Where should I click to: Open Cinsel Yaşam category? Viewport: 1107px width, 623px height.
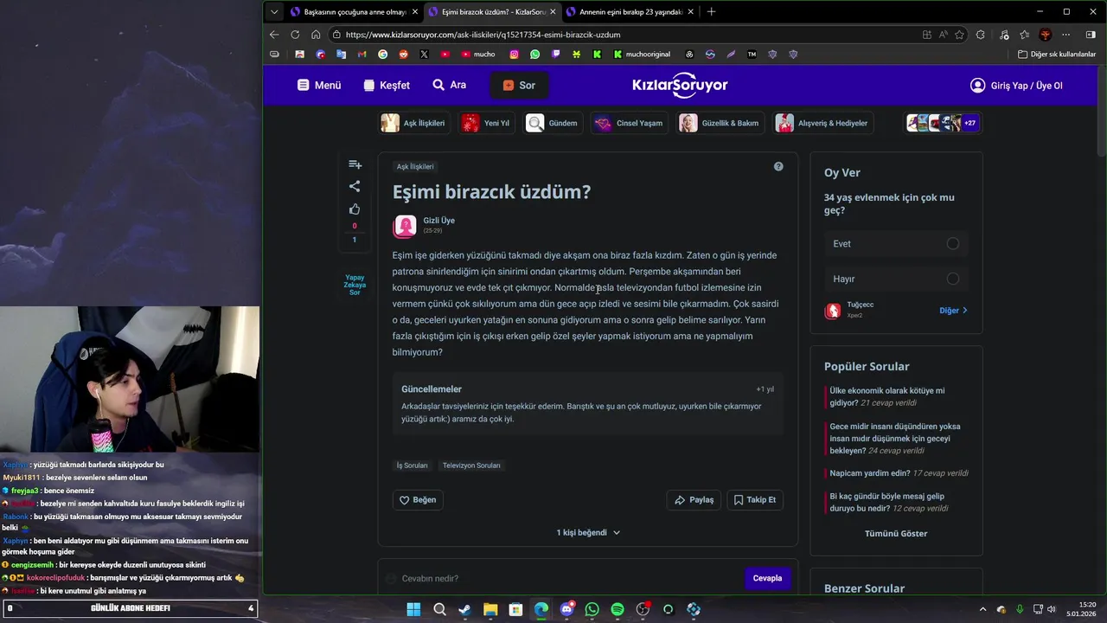(x=629, y=123)
